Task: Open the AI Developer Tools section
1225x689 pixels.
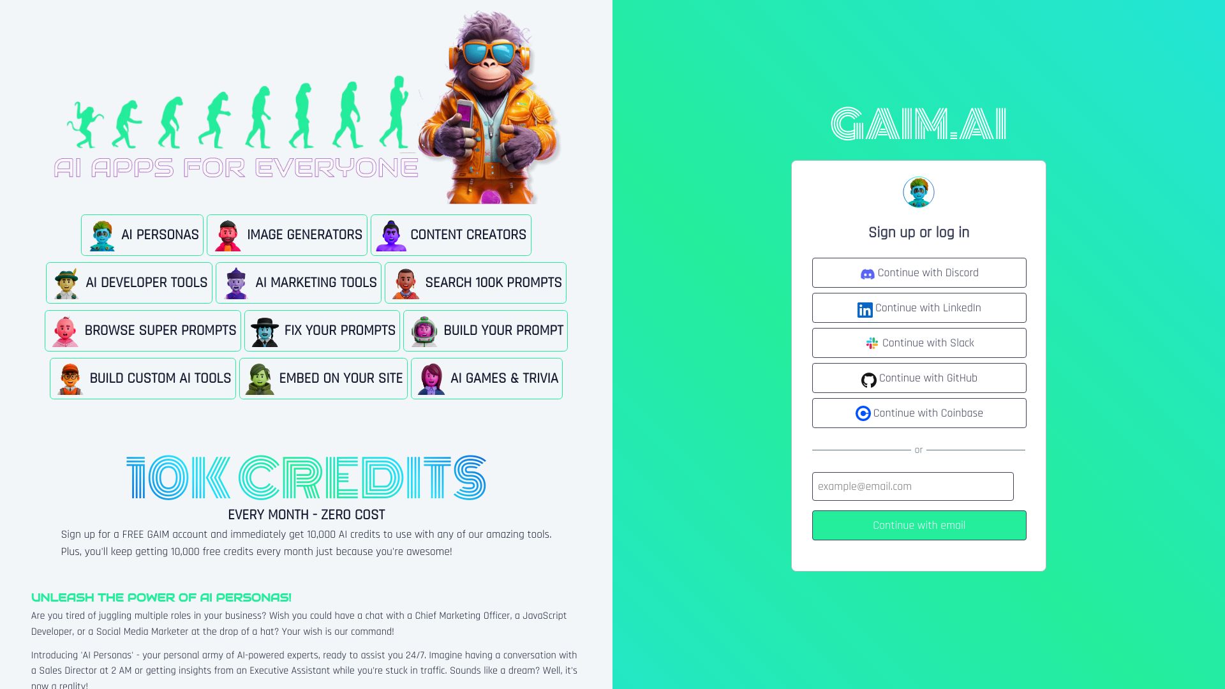Action: coord(129,283)
